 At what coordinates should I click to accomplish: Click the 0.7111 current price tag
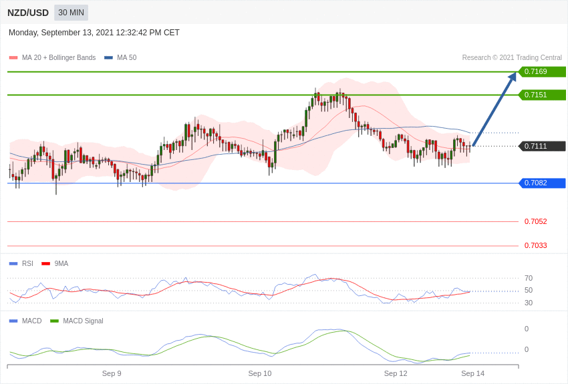[x=542, y=146]
